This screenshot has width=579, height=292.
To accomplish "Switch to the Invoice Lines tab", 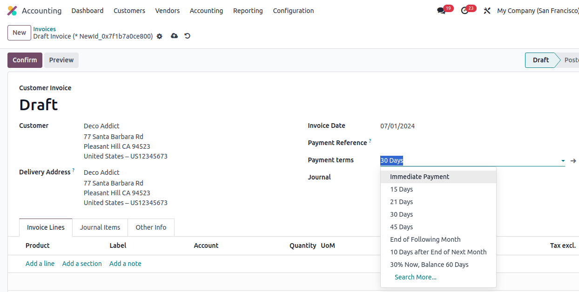I will (x=46, y=227).
